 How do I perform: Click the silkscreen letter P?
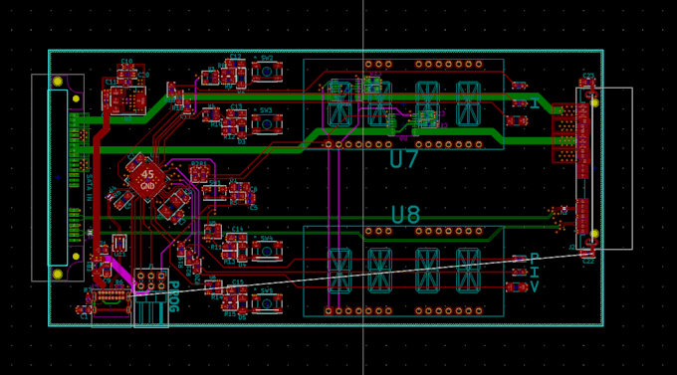pyautogui.click(x=534, y=259)
